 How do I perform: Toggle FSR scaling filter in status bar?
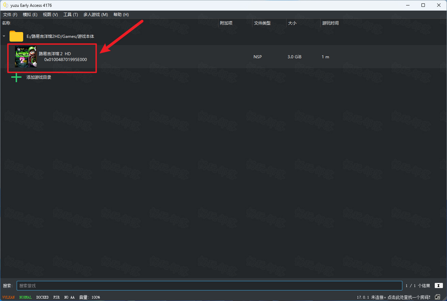pos(57,297)
